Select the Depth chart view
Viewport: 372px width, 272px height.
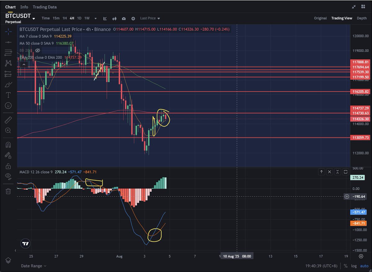point(362,18)
